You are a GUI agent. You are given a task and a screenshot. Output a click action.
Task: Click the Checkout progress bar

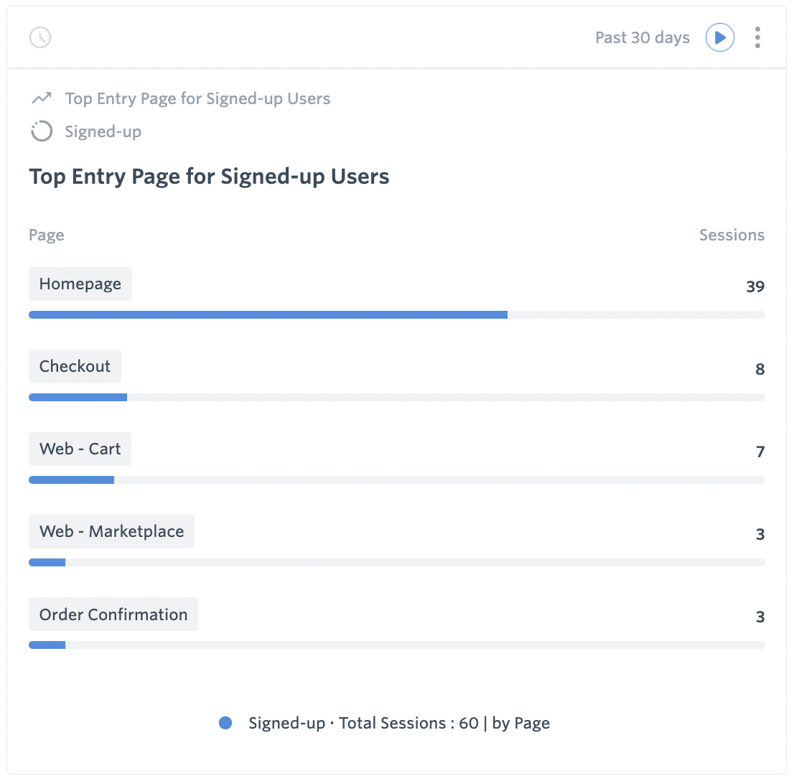click(78, 397)
